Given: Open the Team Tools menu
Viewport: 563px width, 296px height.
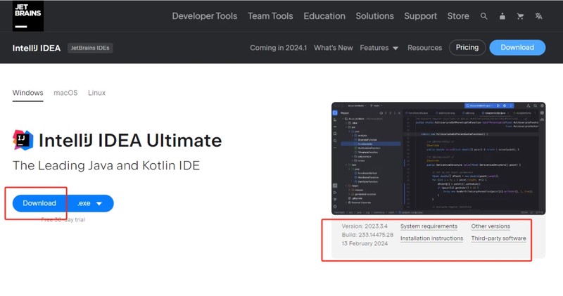Looking at the screenshot, I should click(x=270, y=16).
